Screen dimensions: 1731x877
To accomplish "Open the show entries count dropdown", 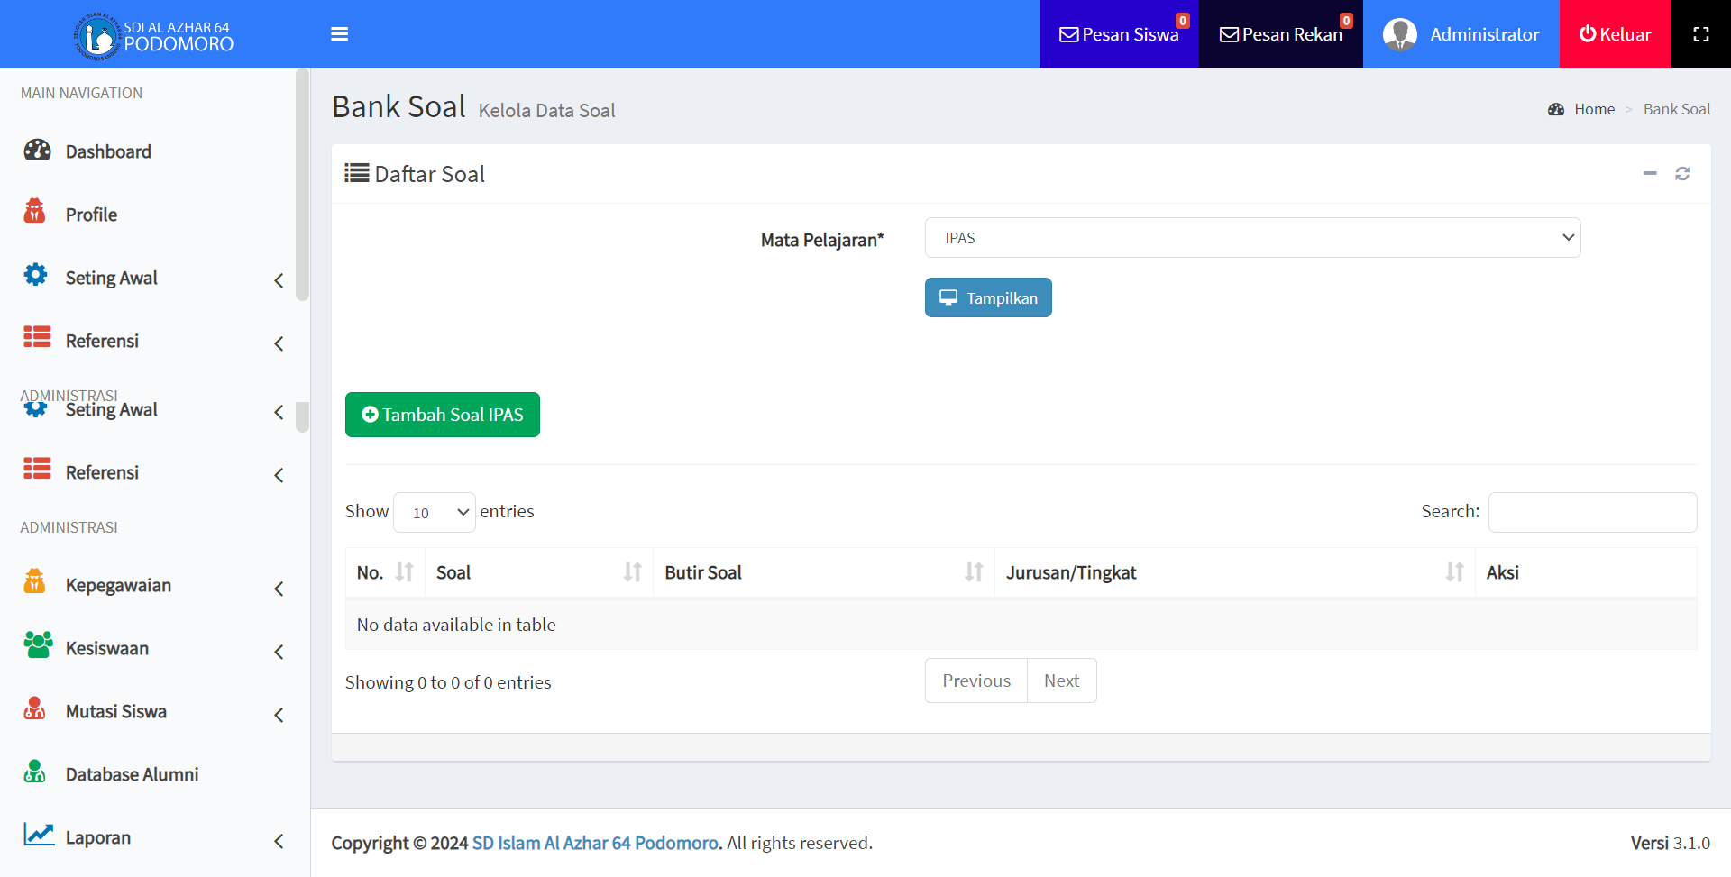I will pos(435,513).
